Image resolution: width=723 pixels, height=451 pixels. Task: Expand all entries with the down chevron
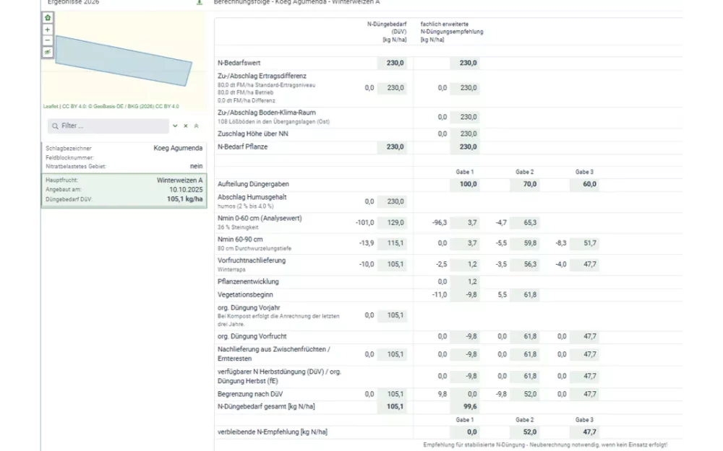point(175,126)
